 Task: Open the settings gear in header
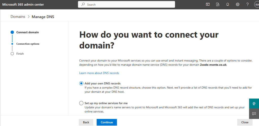tap(237, 4)
